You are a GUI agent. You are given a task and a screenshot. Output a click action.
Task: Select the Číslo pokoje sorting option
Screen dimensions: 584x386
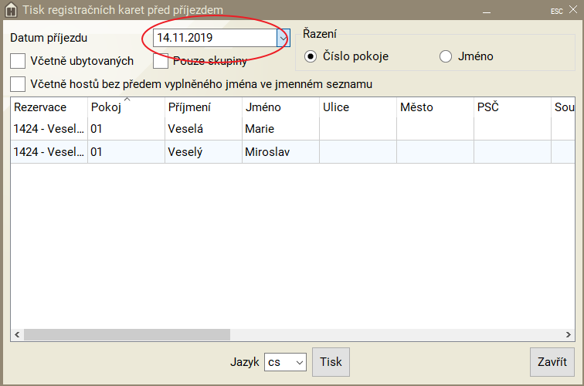311,56
